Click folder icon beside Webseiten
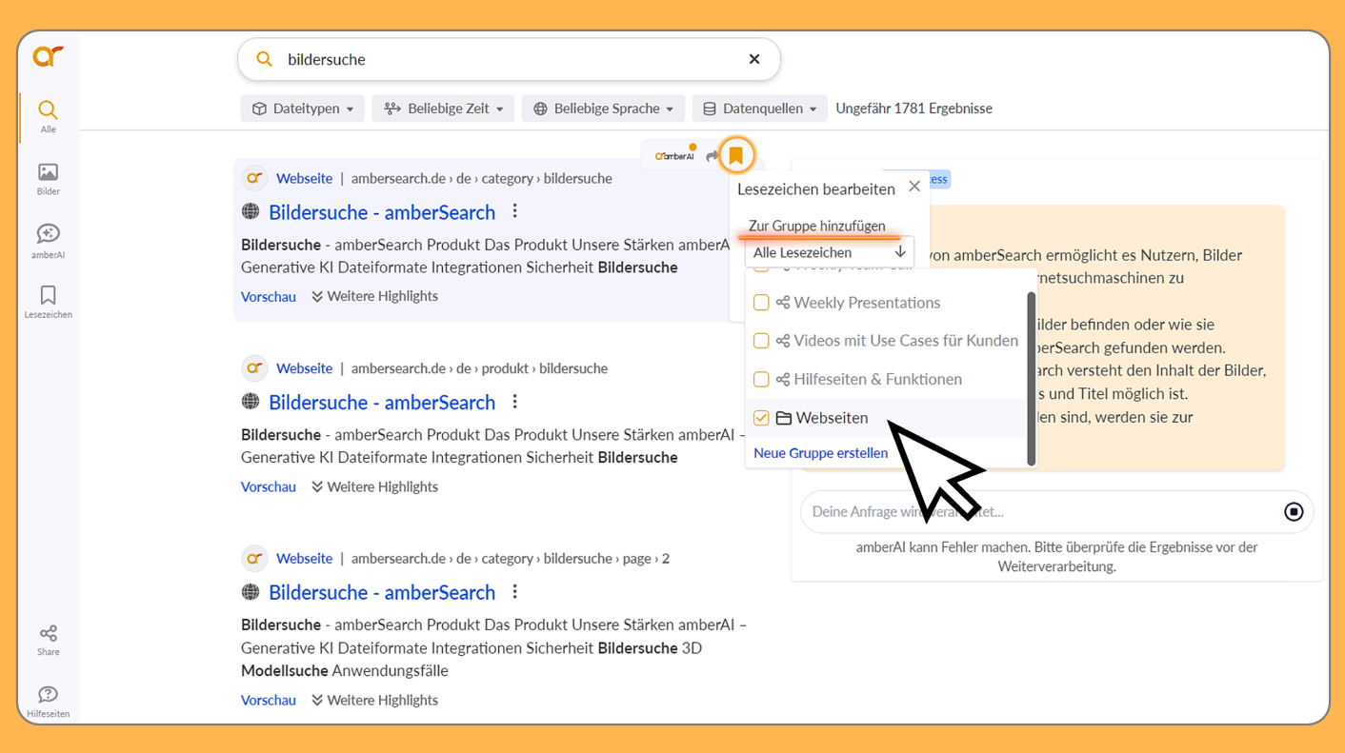This screenshot has height=753, width=1345. [784, 418]
